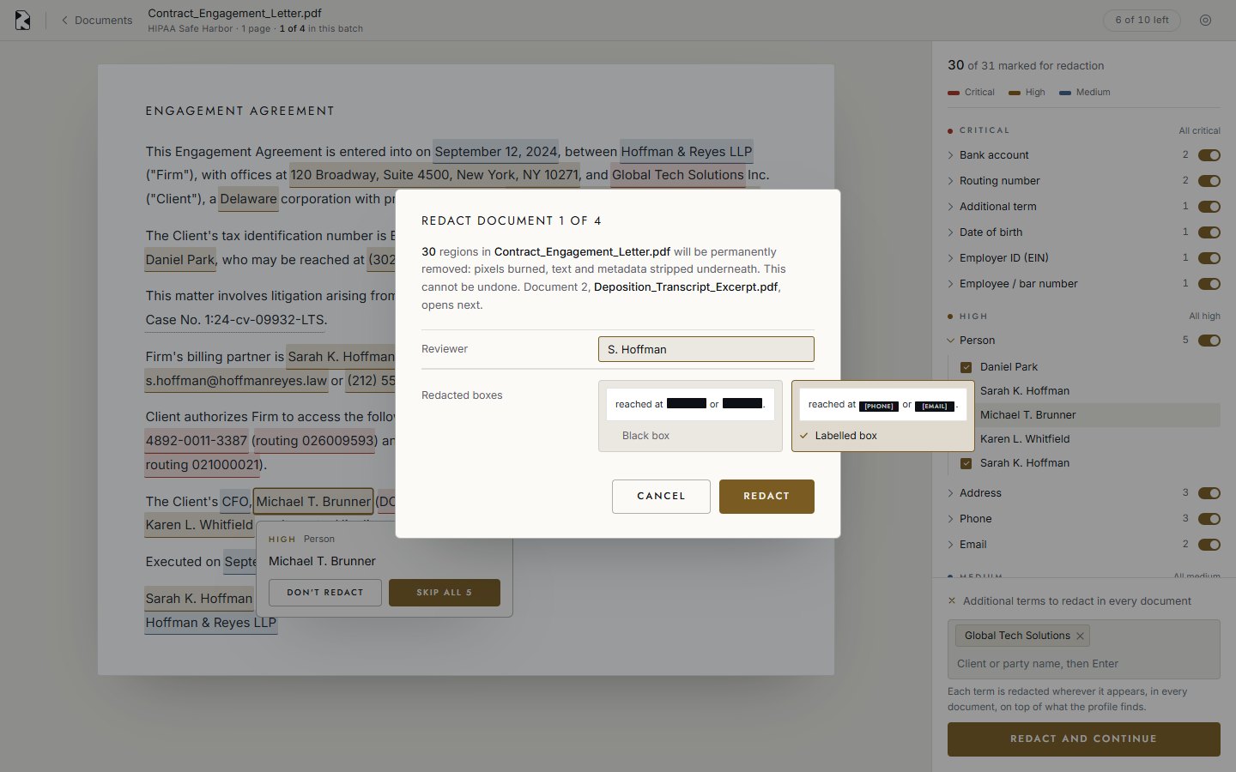Switch off Employer ID (EIN) redaction
1236x772 pixels.
(1209, 258)
